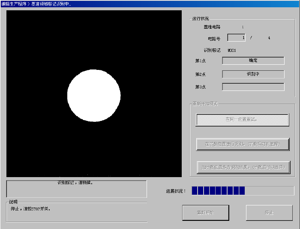Click the 重新开始模式 group heading
The image size is (300, 229).
[x=205, y=104]
